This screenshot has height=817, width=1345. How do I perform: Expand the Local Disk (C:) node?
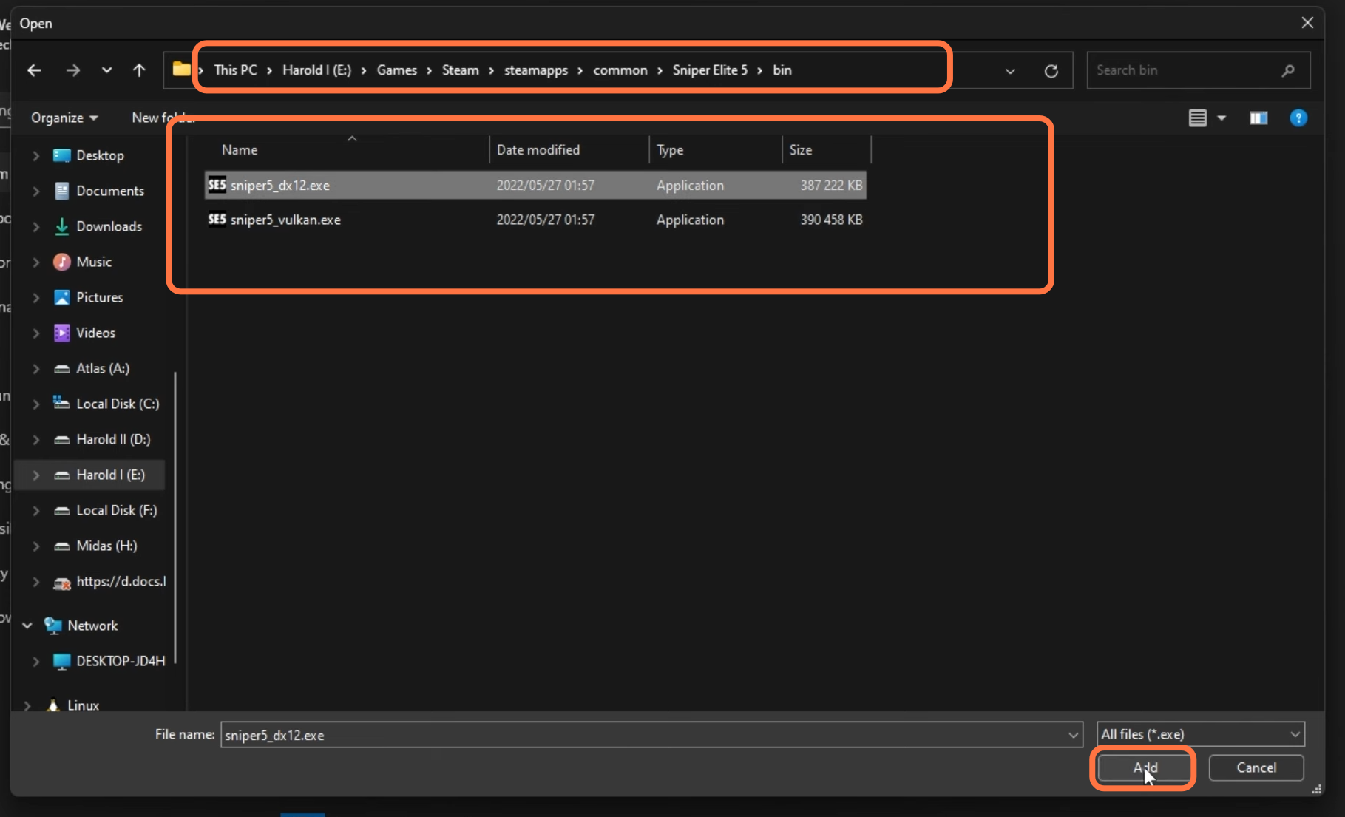pyautogui.click(x=35, y=404)
